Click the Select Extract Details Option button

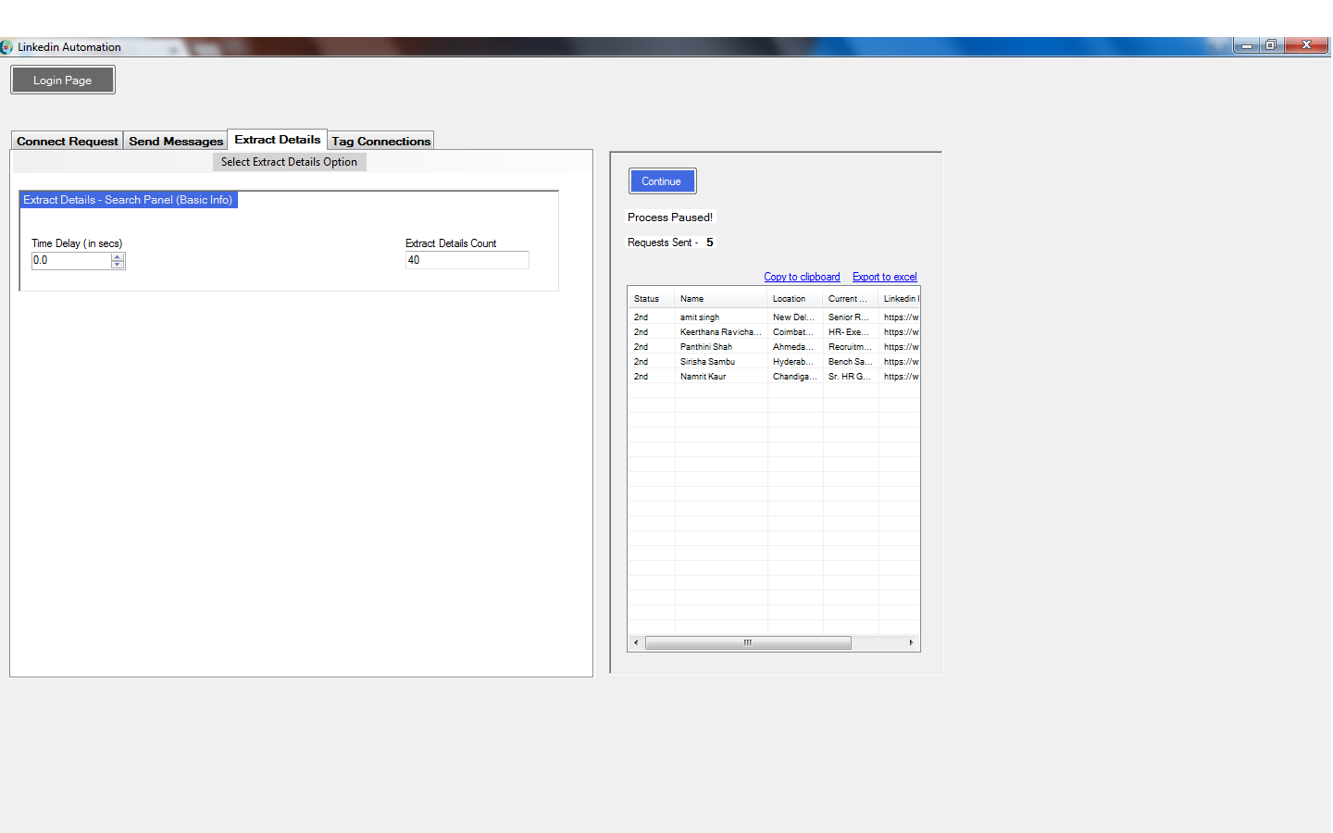[x=289, y=162]
